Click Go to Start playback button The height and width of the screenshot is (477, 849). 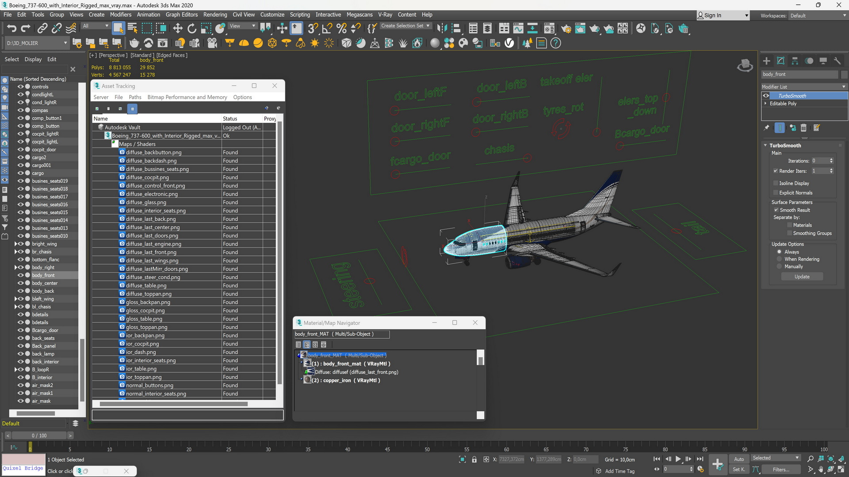coord(657,459)
